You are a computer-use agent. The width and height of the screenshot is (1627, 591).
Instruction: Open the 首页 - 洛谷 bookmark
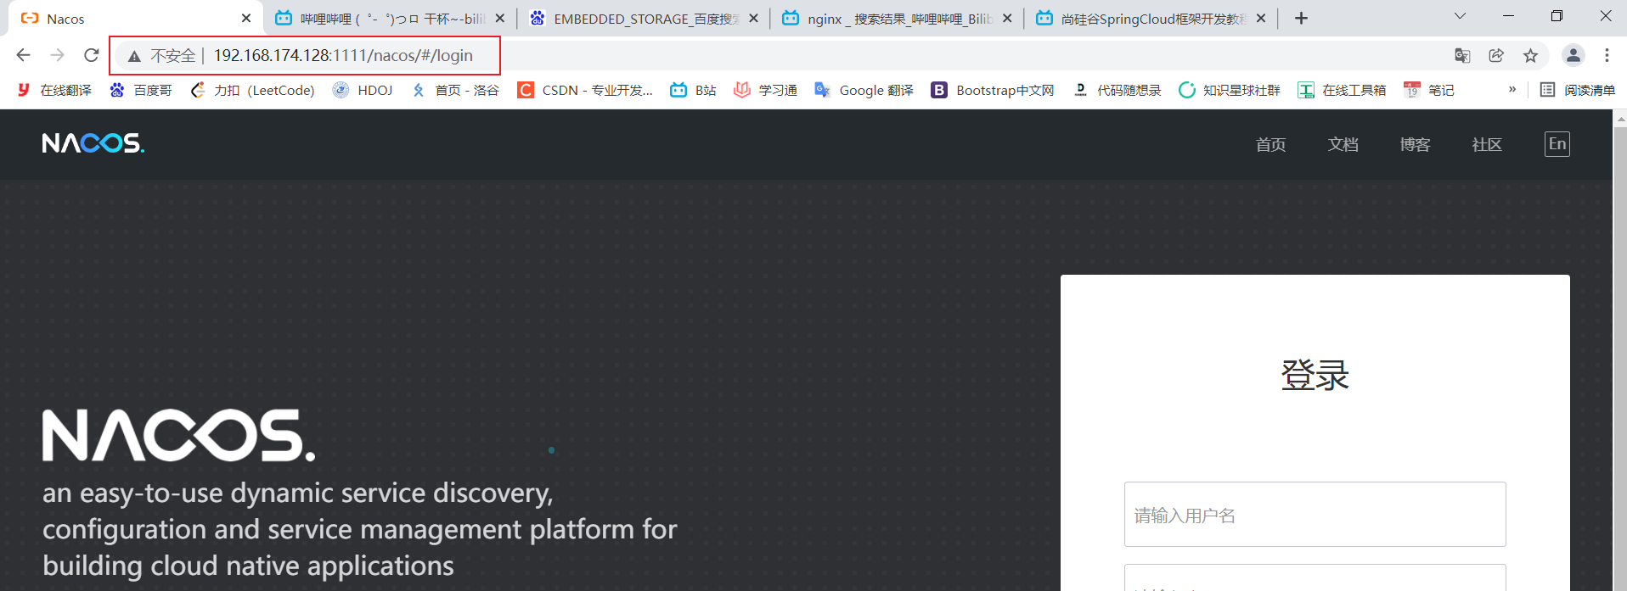point(455,90)
